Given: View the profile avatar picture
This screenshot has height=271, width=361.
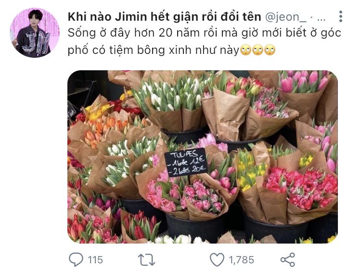Looking at the screenshot, I should click(x=35, y=33).
